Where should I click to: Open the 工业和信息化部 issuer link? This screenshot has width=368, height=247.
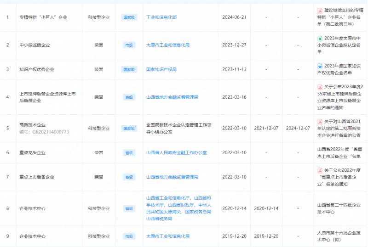[161, 17]
